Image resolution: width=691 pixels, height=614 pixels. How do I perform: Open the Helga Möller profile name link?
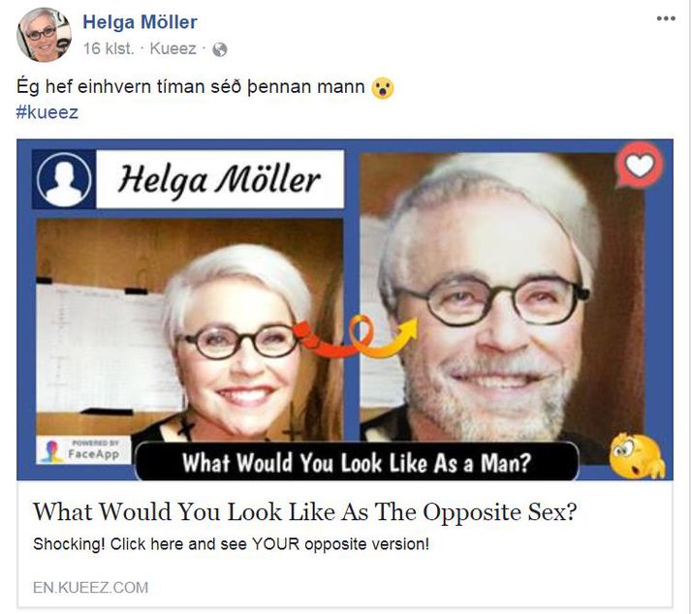coord(140,22)
